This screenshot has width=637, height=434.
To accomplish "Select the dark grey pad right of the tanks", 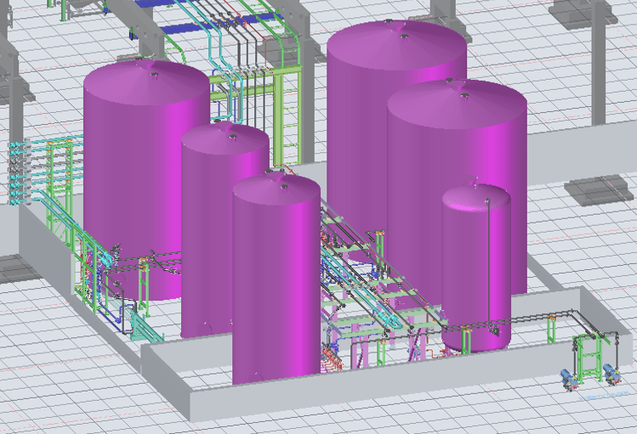I will click(599, 190).
